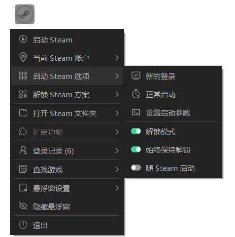The height and width of the screenshot is (237, 235).
Task: Click the 启动 Steam label
Action: [x=52, y=40]
